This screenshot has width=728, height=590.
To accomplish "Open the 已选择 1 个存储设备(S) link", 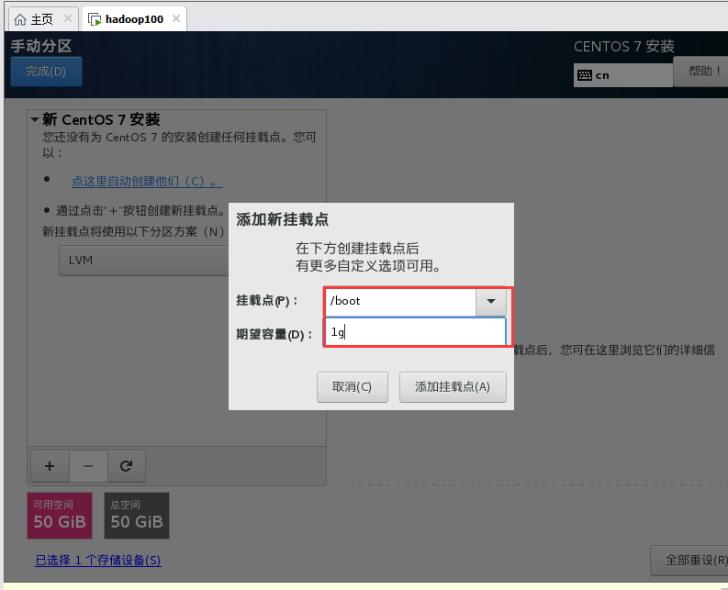I will (x=98, y=561).
